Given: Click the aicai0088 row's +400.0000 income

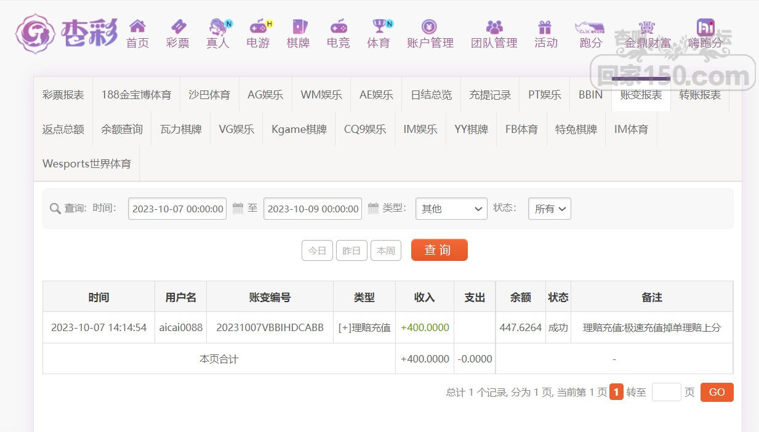Looking at the screenshot, I should pos(425,327).
